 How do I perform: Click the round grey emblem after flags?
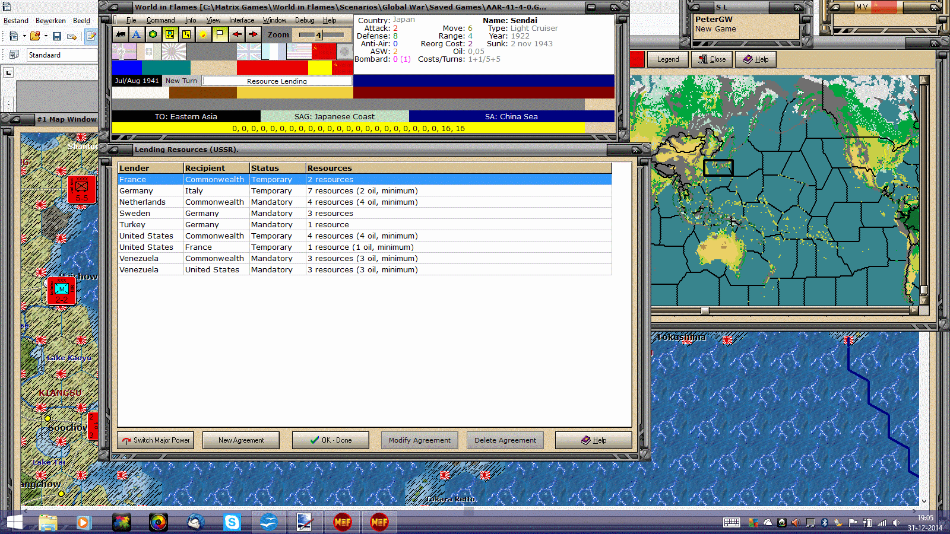point(344,52)
